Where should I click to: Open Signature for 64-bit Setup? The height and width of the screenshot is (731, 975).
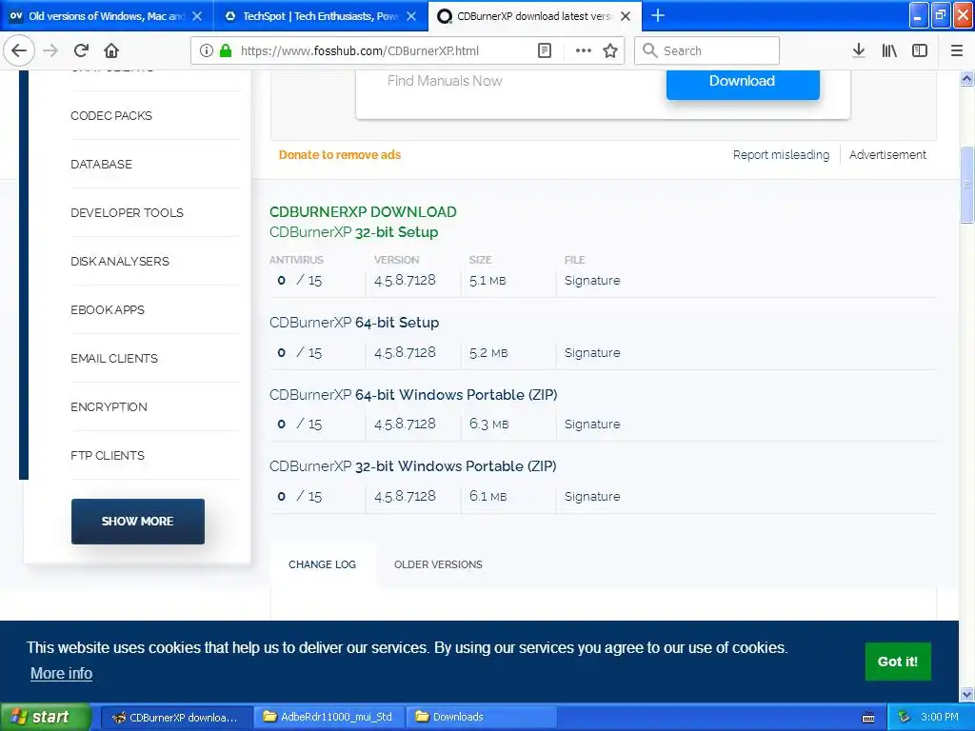pyautogui.click(x=592, y=352)
